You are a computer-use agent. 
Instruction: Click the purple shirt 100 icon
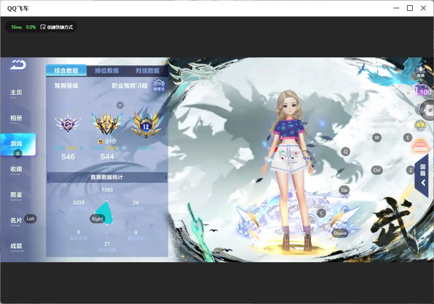pos(423,89)
